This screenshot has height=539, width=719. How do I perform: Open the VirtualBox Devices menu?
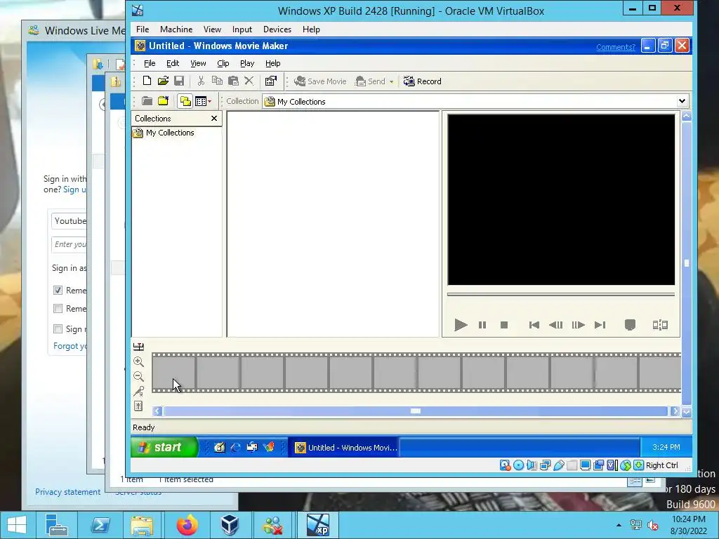click(277, 29)
